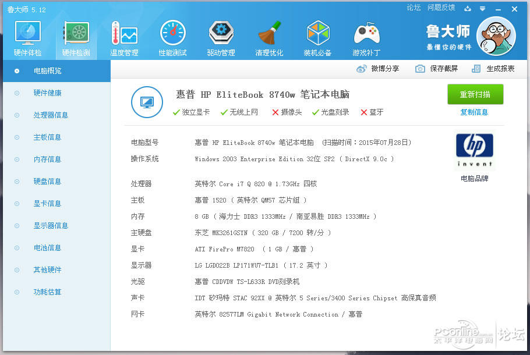Viewport: 530px width, 355px height.
Task: Click the CDDVDW TS-L633R optical drive text
Action: (247, 282)
